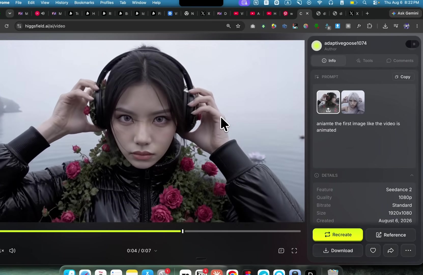Click the Seedance 2 feature value
This screenshot has height=275, width=423.
(x=399, y=189)
